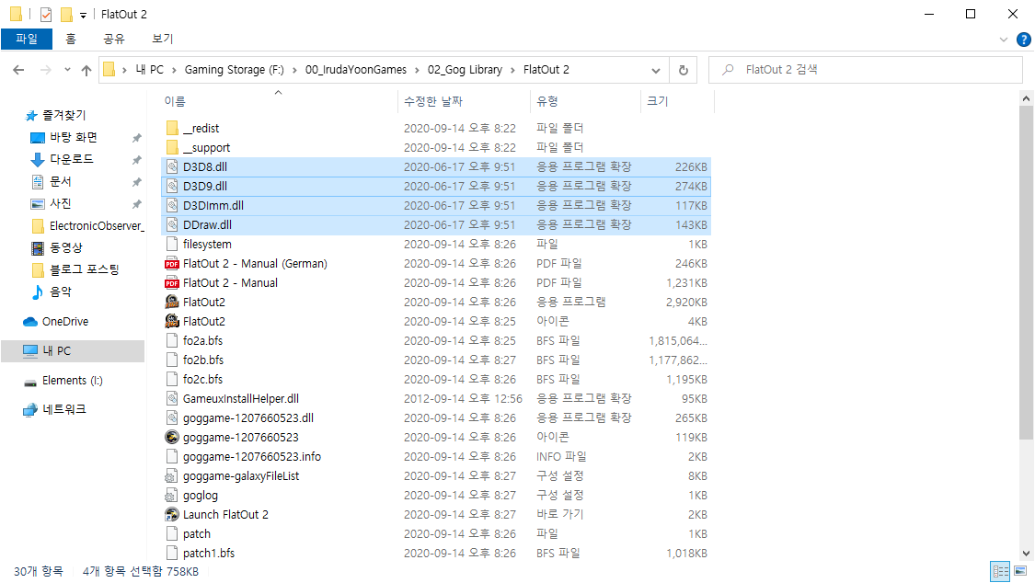Open 동영상 in sidebar
Image resolution: width=1035 pixels, height=583 pixels.
pyautogui.click(x=66, y=248)
